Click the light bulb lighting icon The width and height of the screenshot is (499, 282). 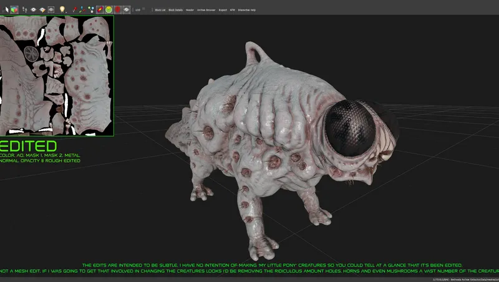click(62, 9)
